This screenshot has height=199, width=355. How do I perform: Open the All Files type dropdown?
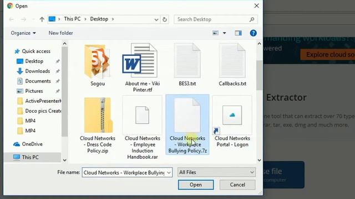pos(216,172)
